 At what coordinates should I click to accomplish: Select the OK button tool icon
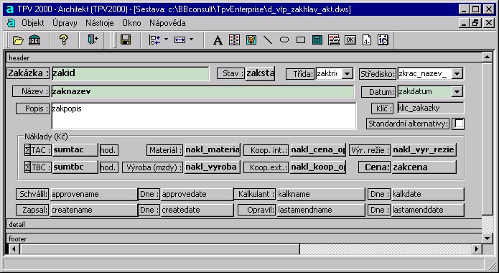[x=350, y=40]
